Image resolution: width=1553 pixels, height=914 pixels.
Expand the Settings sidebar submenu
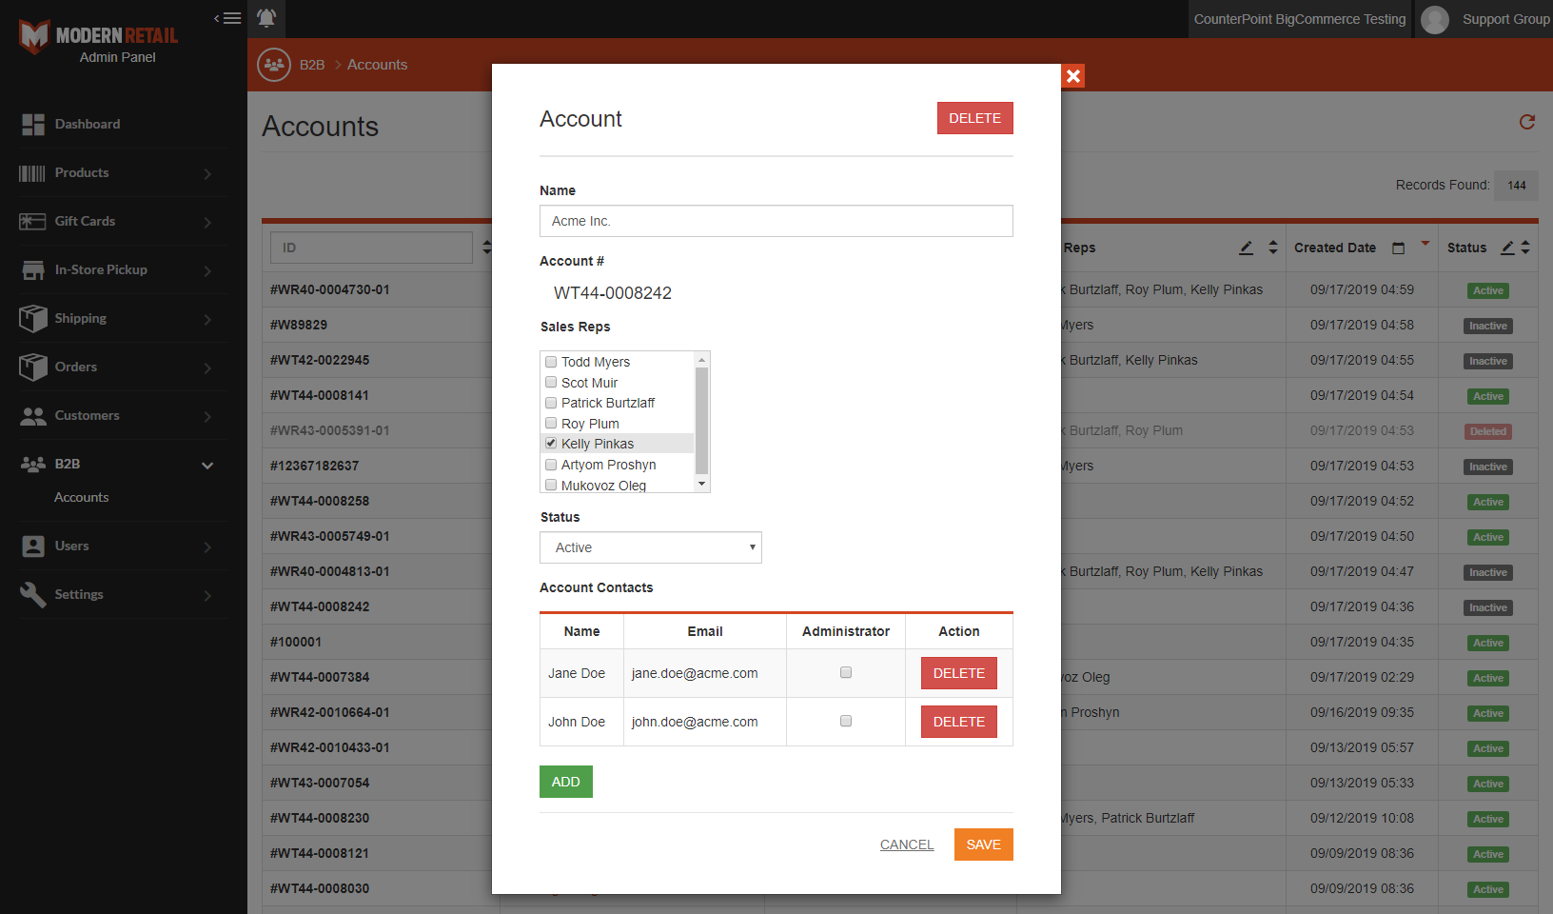click(207, 595)
